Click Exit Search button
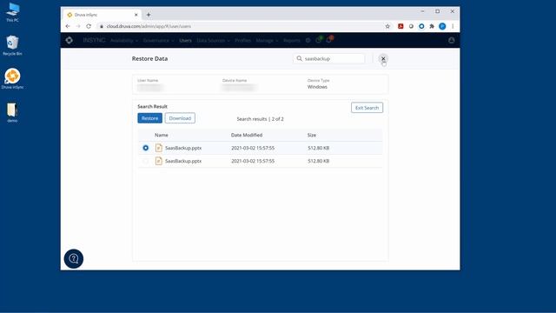 click(367, 108)
